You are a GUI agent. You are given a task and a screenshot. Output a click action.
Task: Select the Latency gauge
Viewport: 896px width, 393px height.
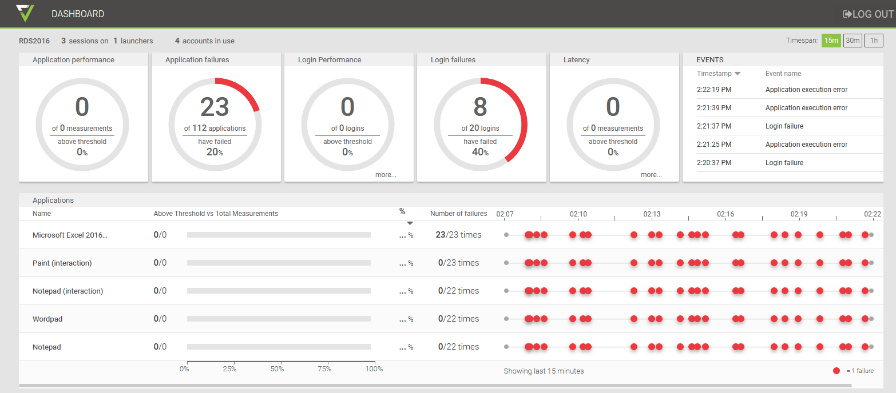coord(613,124)
